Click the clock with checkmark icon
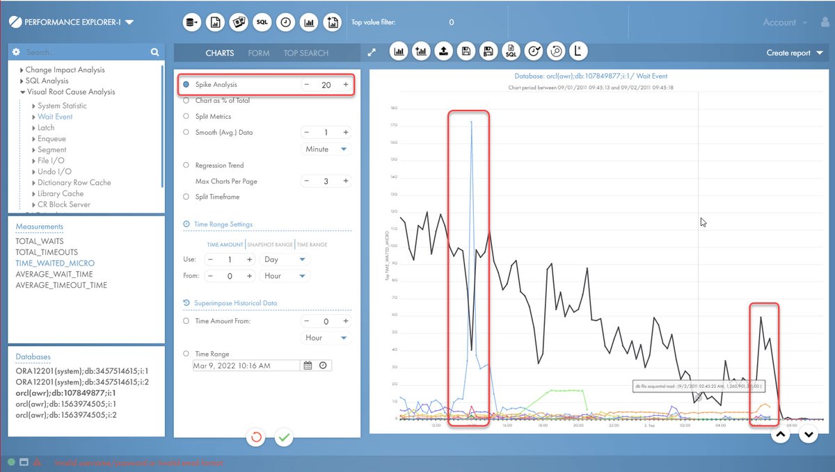Screen dimensions: 835x472 point(534,51)
